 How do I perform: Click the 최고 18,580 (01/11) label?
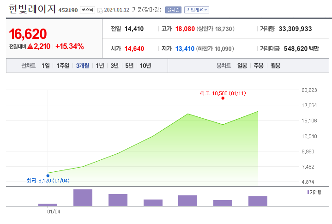[x=223, y=93]
